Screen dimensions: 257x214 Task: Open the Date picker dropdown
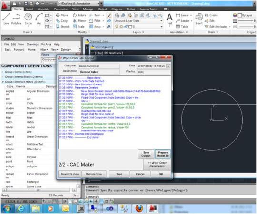click(168, 66)
